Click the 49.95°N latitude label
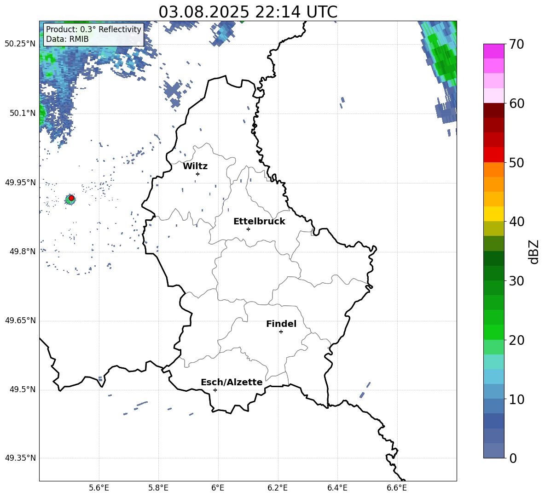 point(20,183)
